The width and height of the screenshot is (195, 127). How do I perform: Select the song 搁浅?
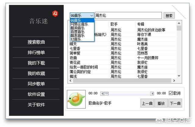pyautogui.click(x=73, y=76)
